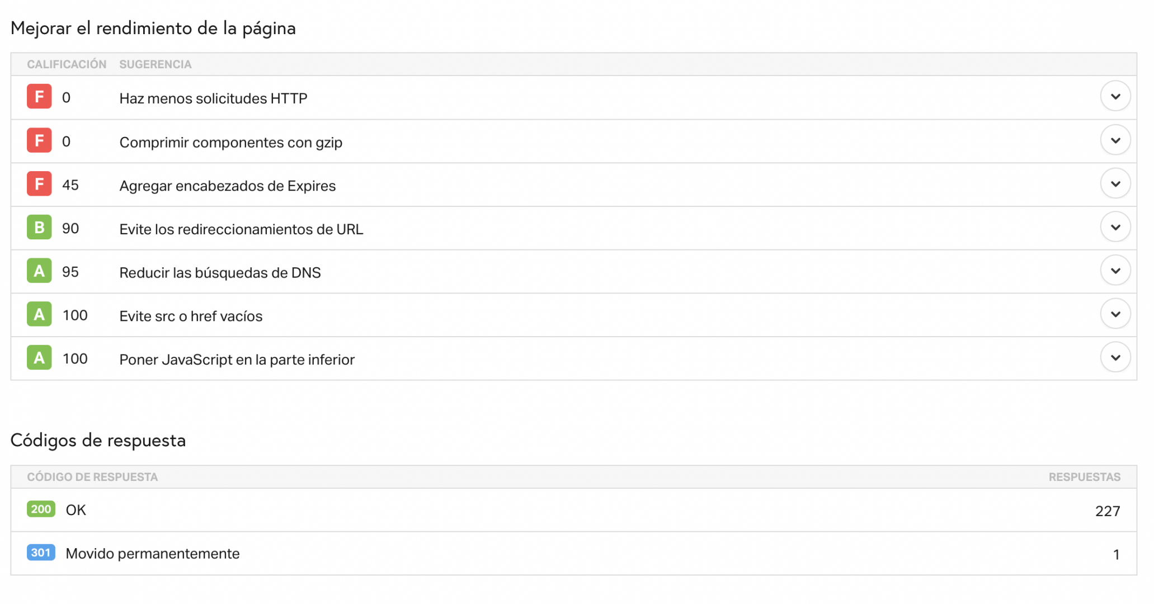Viewport: 1154px width, 604px height.
Task: Expand 'Agregar encabezados de Expires' suggestion
Action: (1115, 183)
